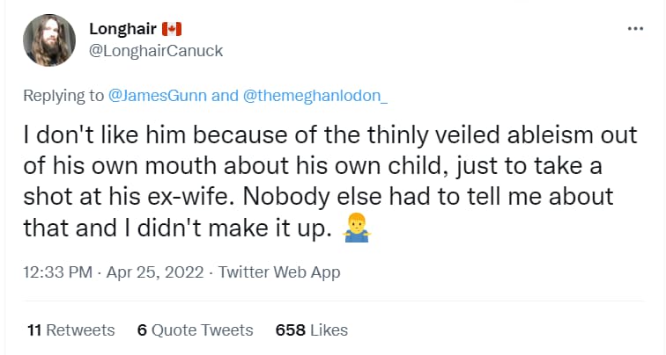Open the 12:33 PM timestamp link
The height and width of the screenshot is (355, 666).
click(58, 272)
